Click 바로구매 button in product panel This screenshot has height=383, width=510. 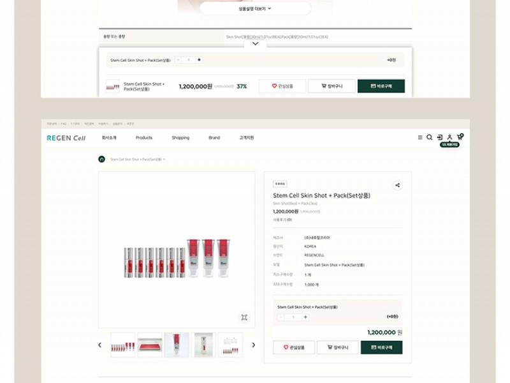(381, 347)
